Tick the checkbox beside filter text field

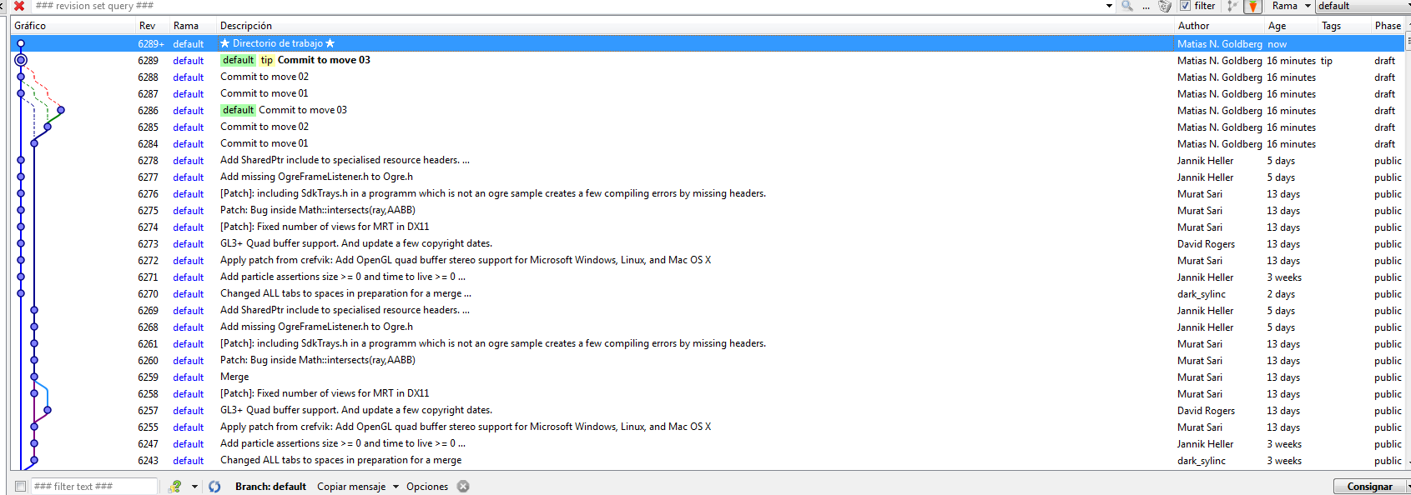21,487
